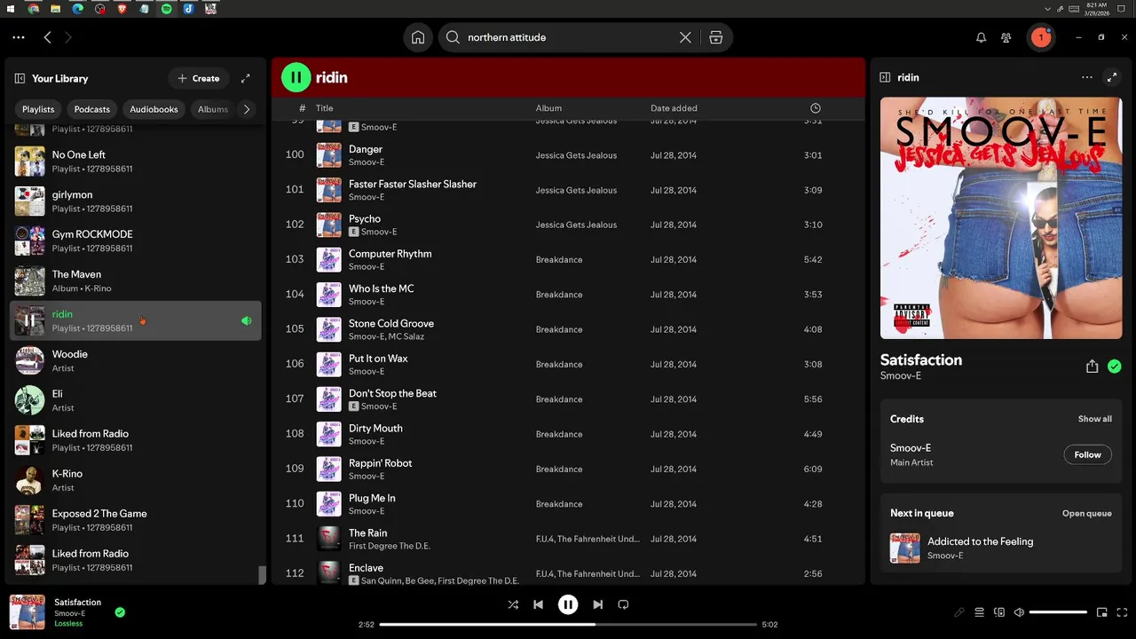Open more options in Now Playing panel
This screenshot has width=1136, height=639.
1087,77
